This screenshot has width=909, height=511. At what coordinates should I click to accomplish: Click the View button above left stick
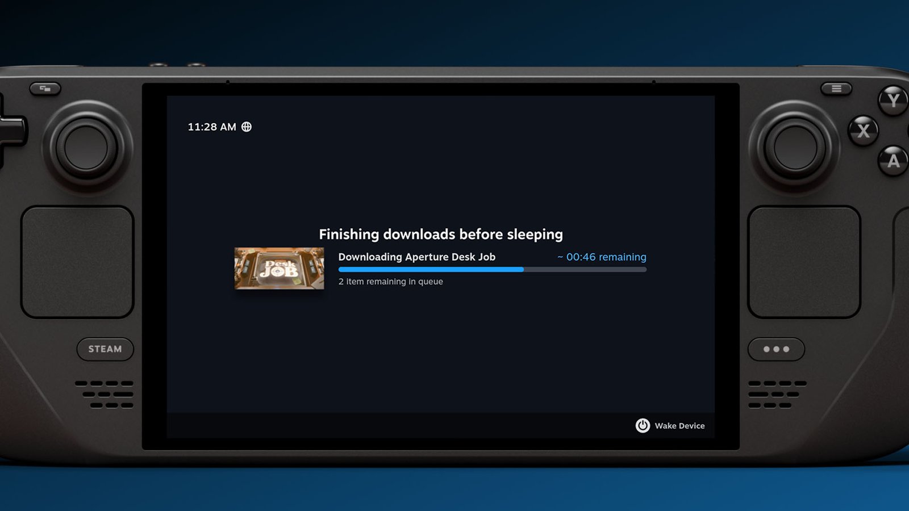tap(45, 89)
